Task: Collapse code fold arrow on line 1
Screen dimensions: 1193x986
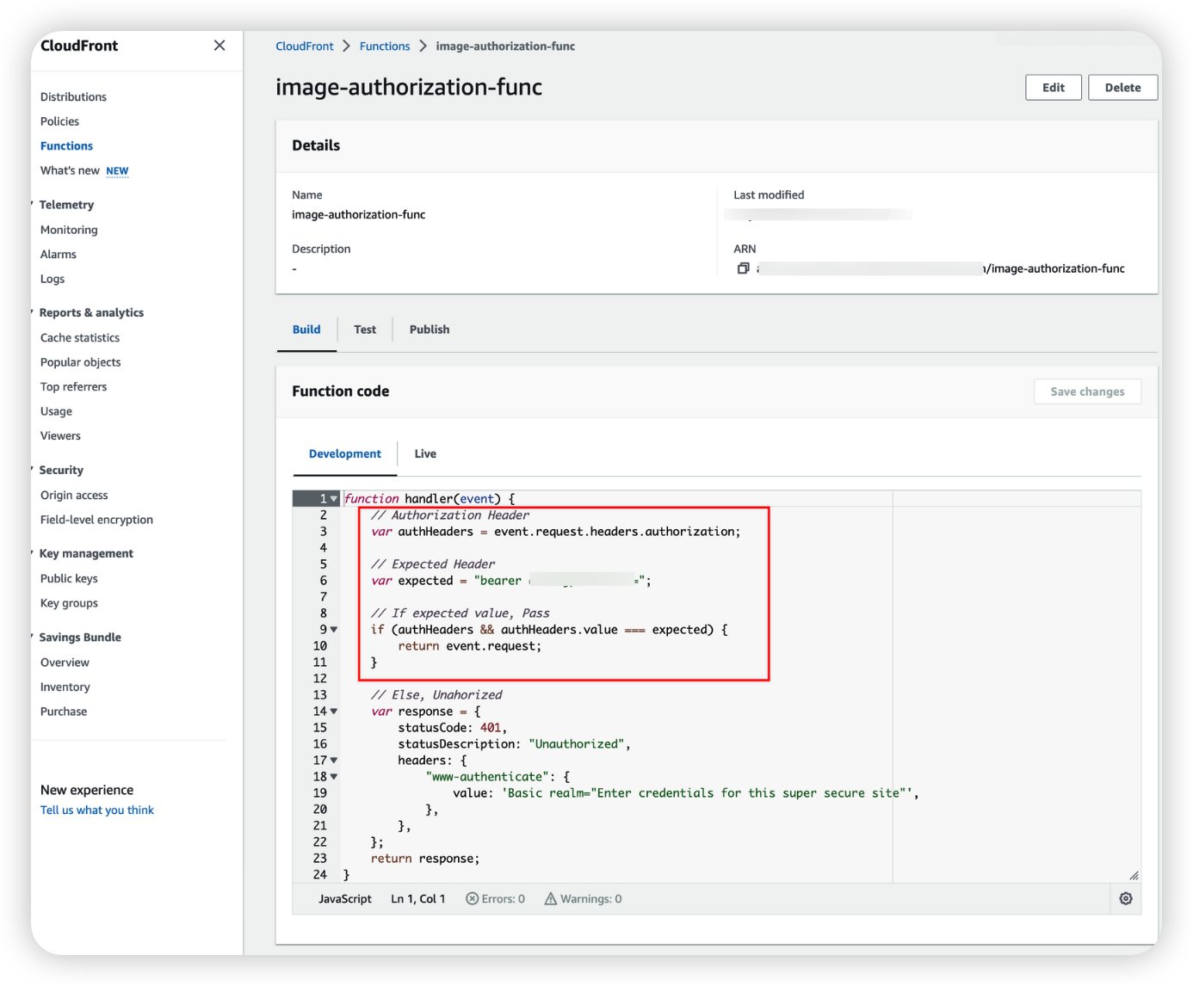Action: [334, 499]
